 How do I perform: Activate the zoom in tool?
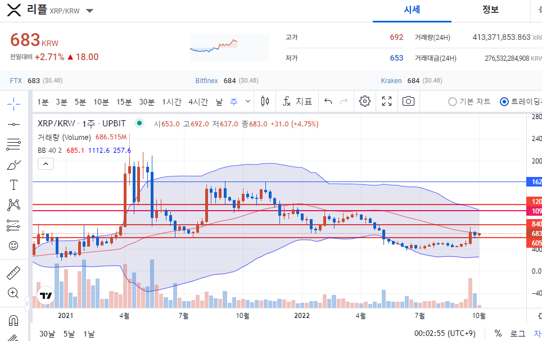tap(13, 293)
